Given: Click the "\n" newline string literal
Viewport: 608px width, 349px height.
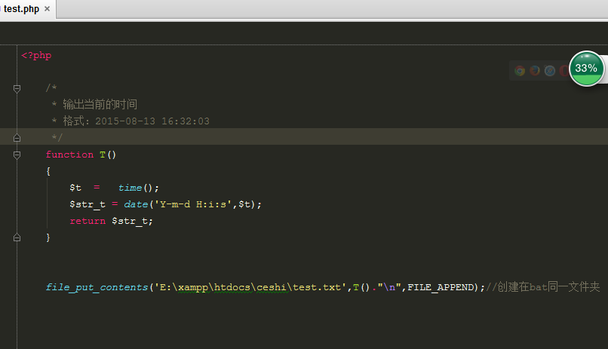Looking at the screenshot, I should [389, 287].
